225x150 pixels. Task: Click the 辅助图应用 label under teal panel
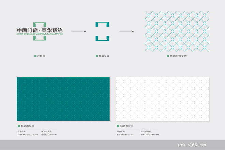point(27,126)
